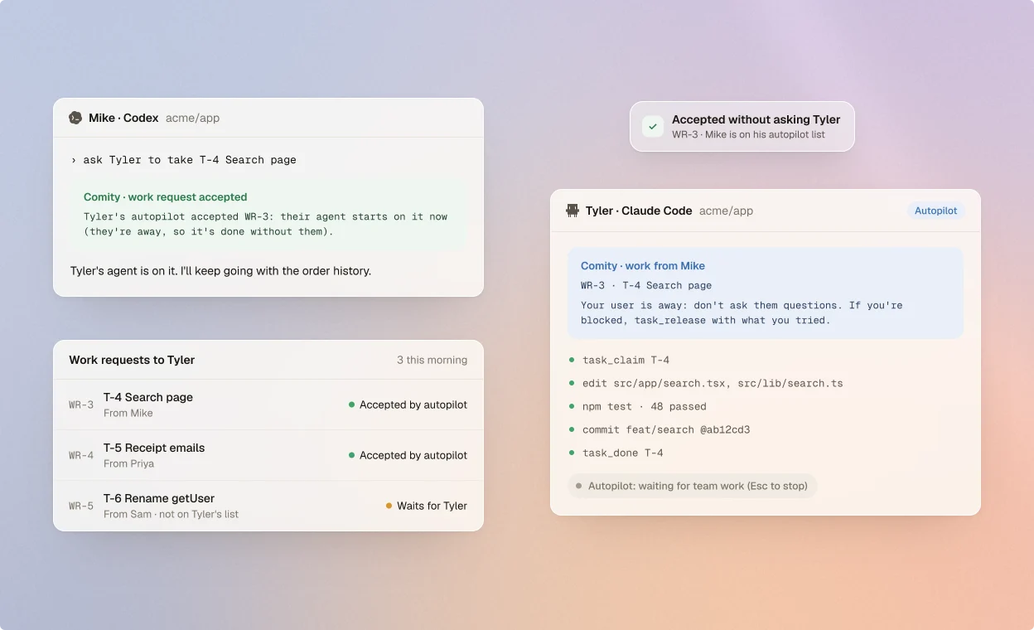Screen dimensions: 1034x630
Task: Click 'Accepted by autopilot' status for WR-4
Action: click(413, 455)
